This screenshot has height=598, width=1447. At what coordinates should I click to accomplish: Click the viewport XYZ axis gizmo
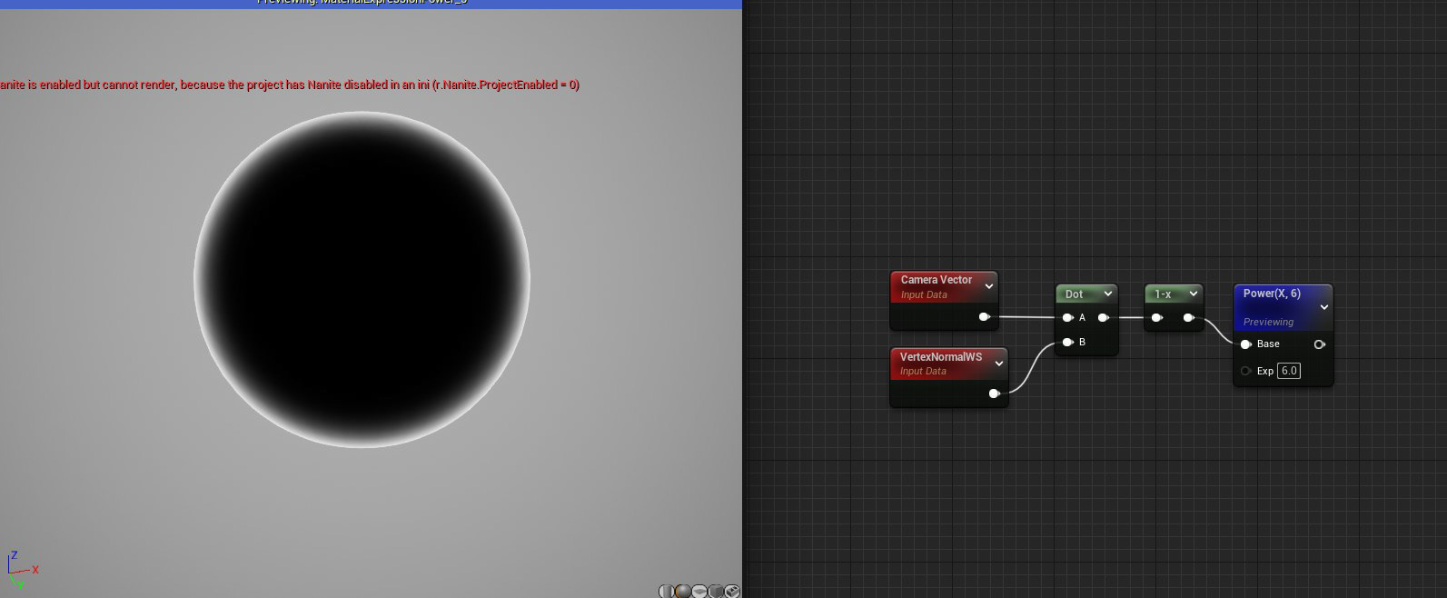click(x=22, y=570)
